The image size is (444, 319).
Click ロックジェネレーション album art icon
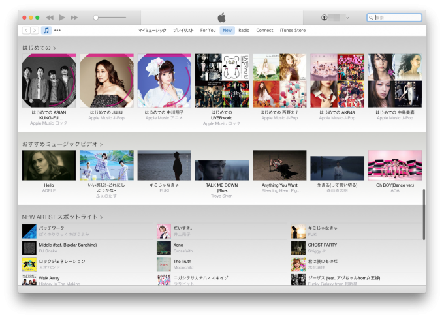(x=29, y=264)
